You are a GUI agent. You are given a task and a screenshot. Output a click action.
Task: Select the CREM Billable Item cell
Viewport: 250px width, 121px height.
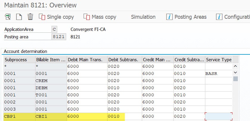[x=51, y=81]
